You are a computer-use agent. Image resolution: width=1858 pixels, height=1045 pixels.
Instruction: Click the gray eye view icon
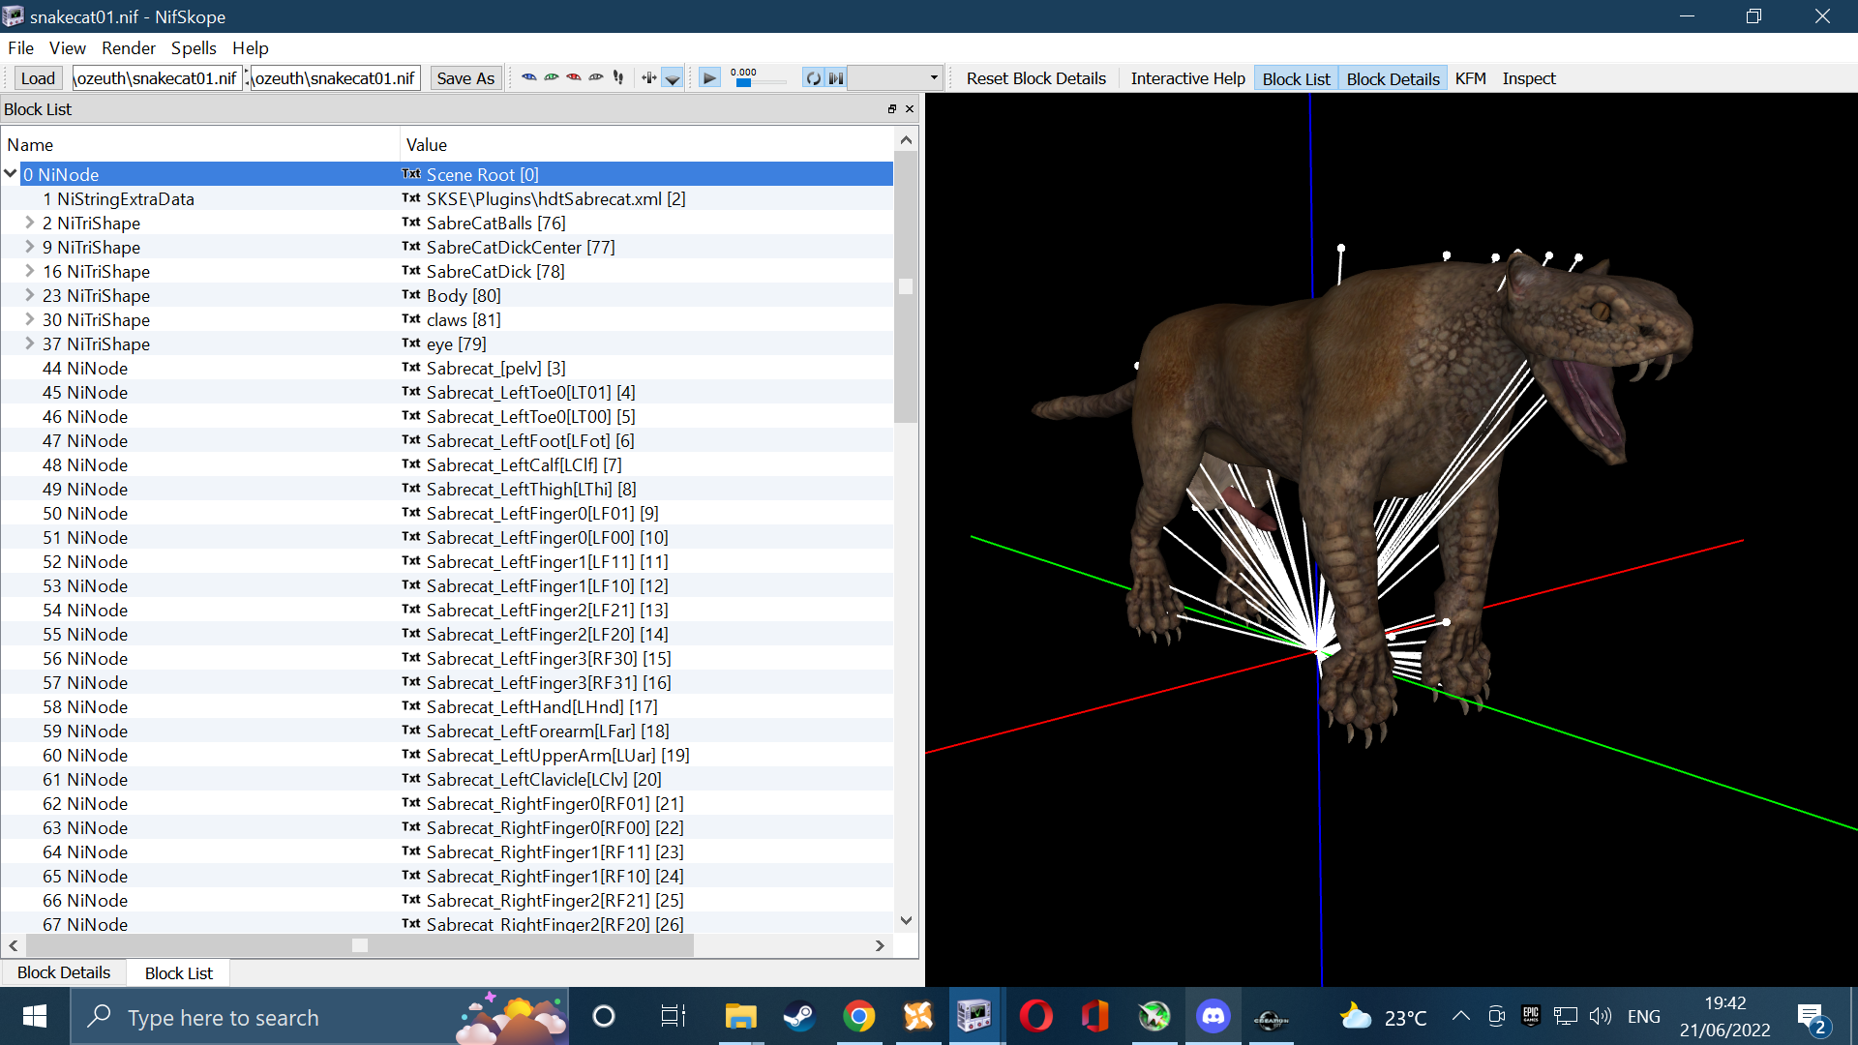[x=596, y=77]
